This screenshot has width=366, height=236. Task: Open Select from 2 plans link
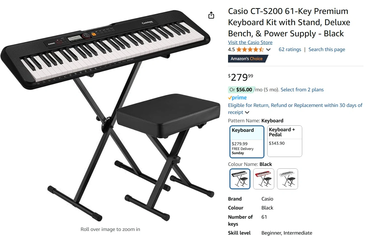coord(302,90)
